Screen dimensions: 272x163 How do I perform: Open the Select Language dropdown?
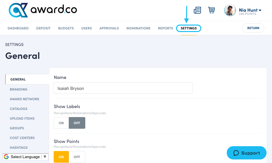click(x=26, y=157)
